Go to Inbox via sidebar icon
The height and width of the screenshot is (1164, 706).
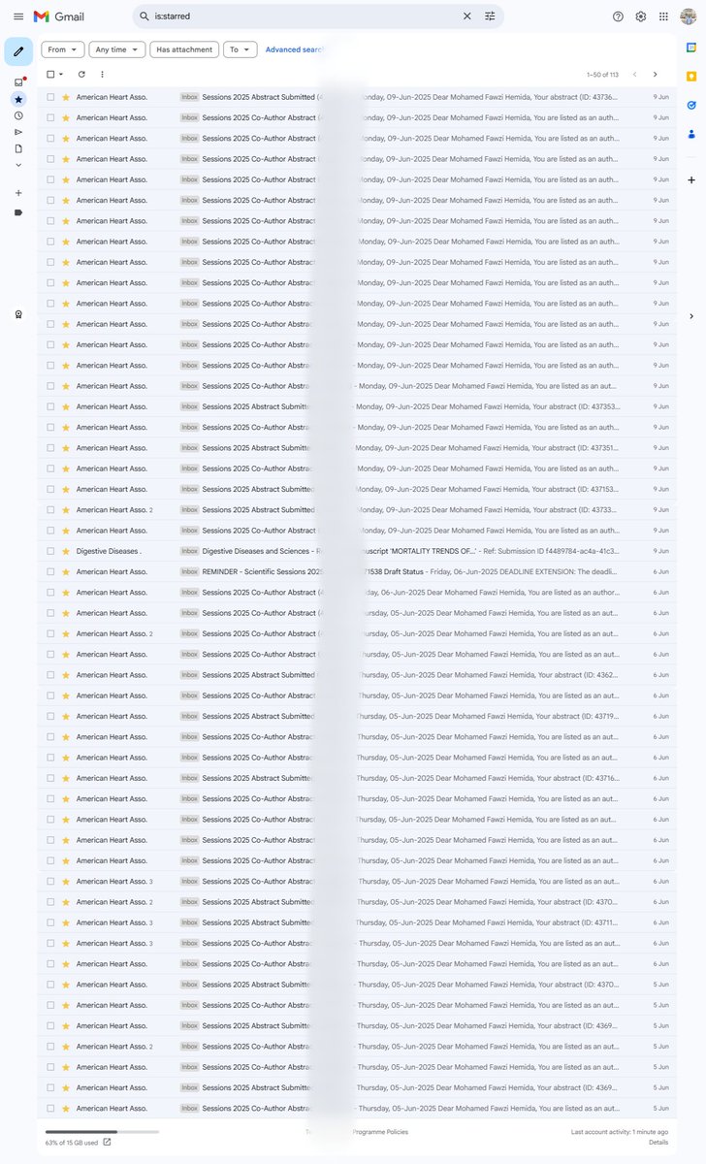coord(18,82)
